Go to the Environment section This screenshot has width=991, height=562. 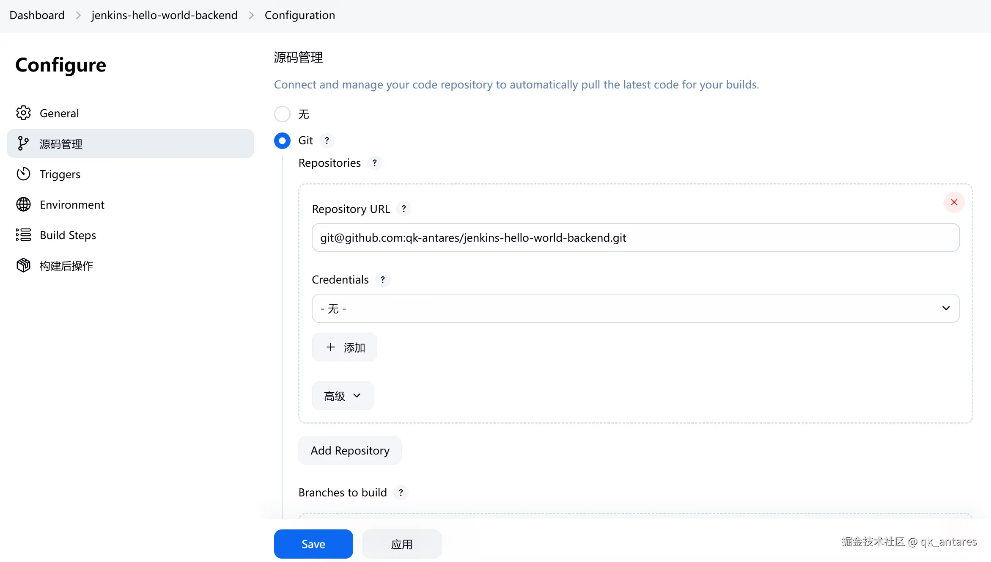click(130, 204)
